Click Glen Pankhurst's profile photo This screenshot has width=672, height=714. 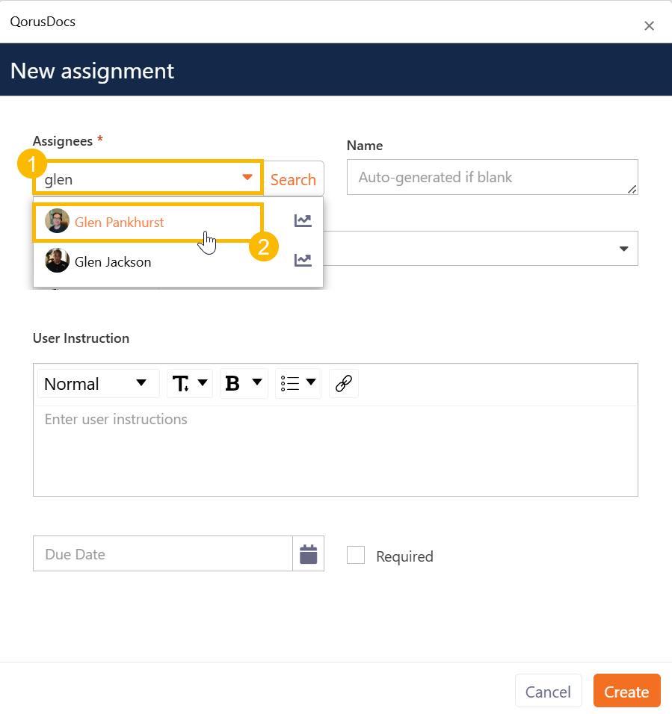point(58,222)
